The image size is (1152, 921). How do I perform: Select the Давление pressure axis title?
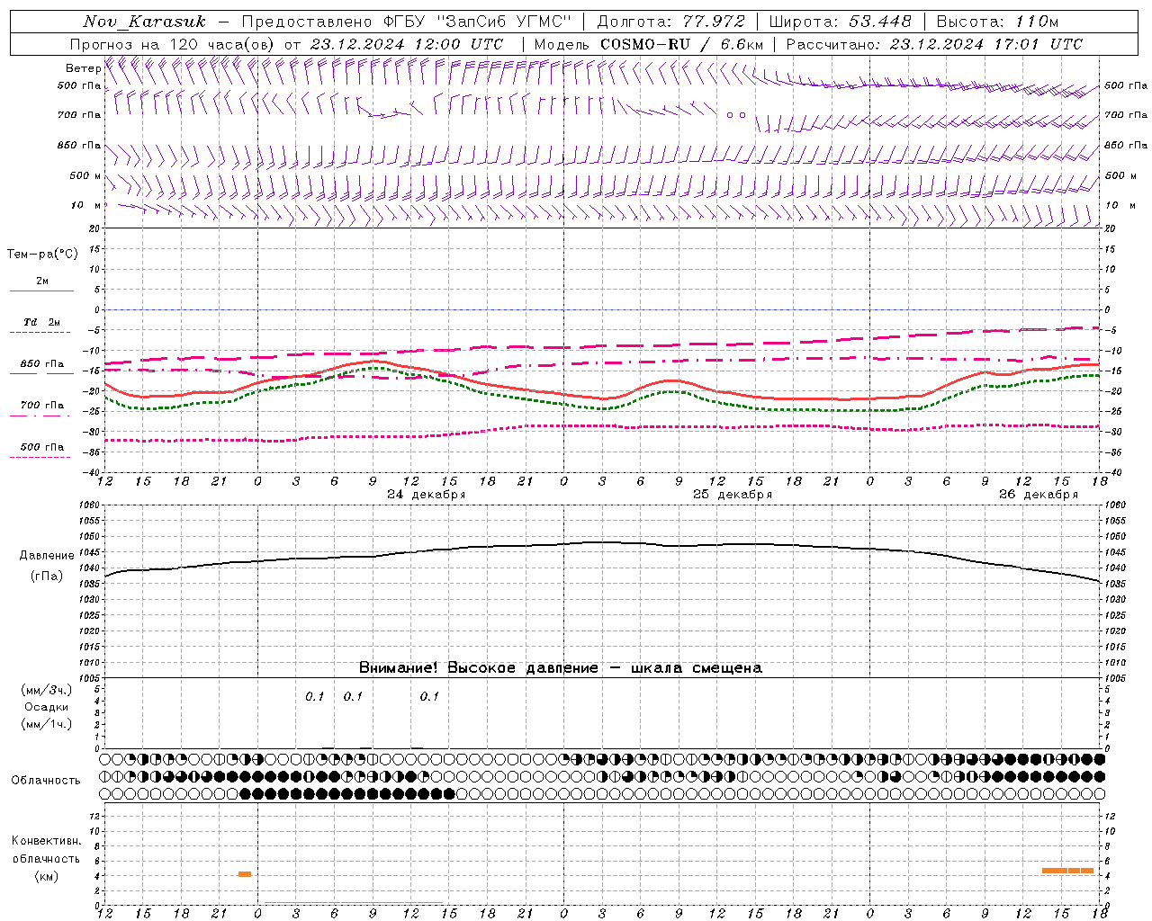pyautogui.click(x=47, y=556)
